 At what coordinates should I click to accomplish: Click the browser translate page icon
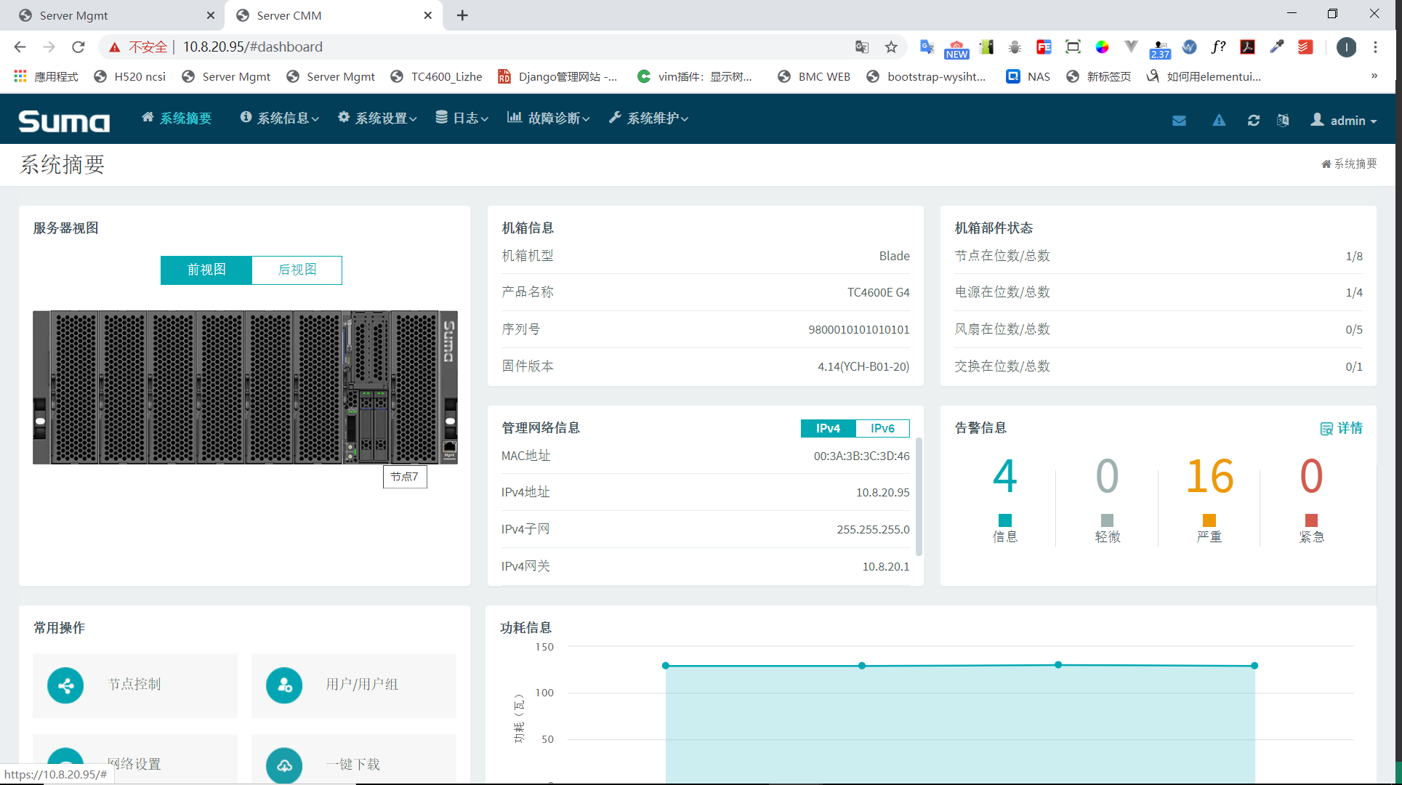[862, 47]
